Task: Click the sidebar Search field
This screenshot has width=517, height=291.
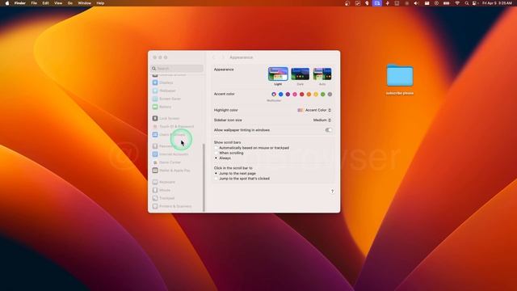Action: point(177,68)
